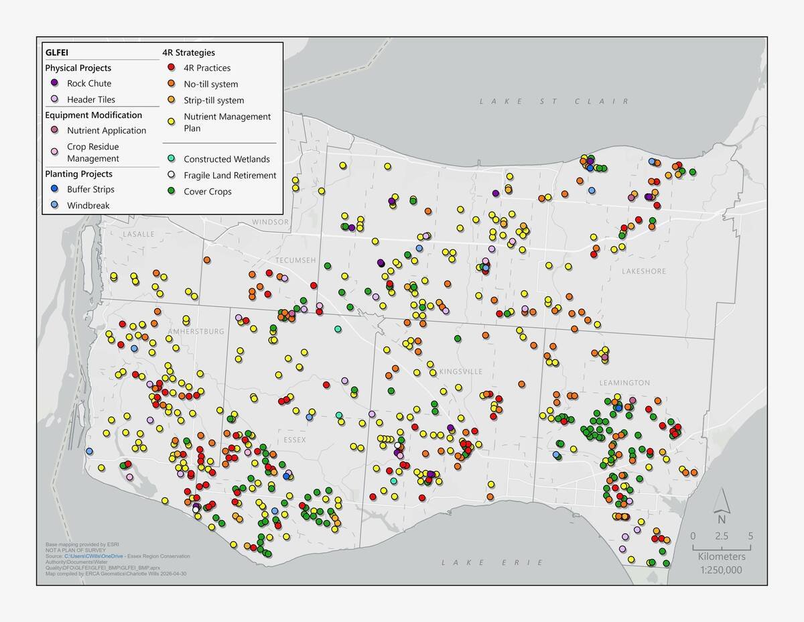804x622 pixels.
Task: Click the Header Tiles legend symbol
Action: [55, 99]
